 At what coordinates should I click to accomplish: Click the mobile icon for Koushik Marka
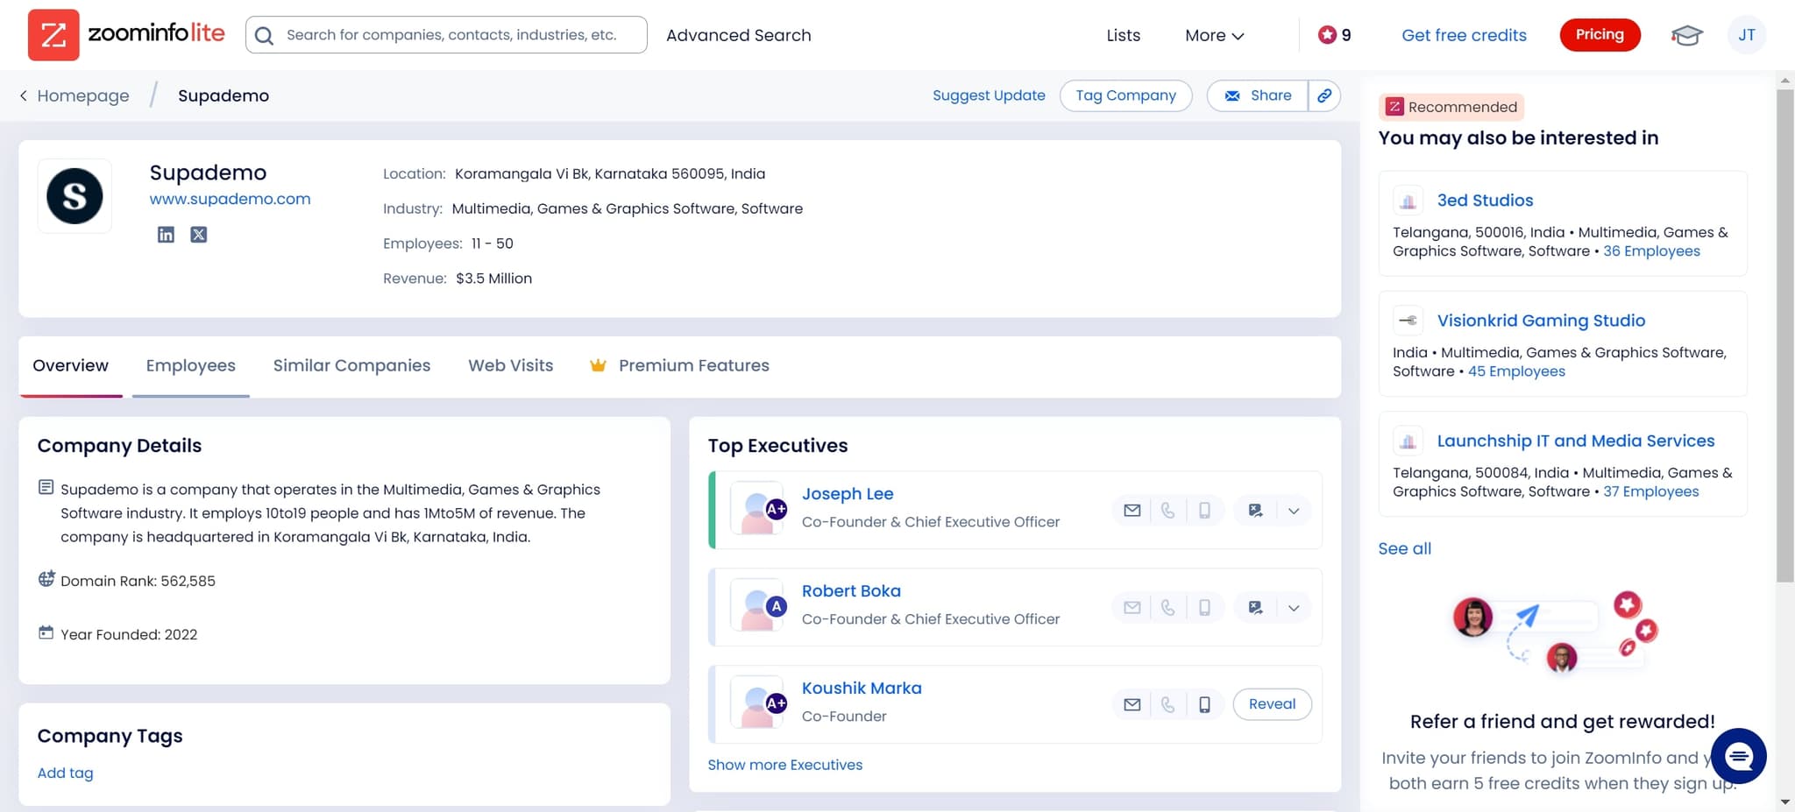[x=1204, y=703]
